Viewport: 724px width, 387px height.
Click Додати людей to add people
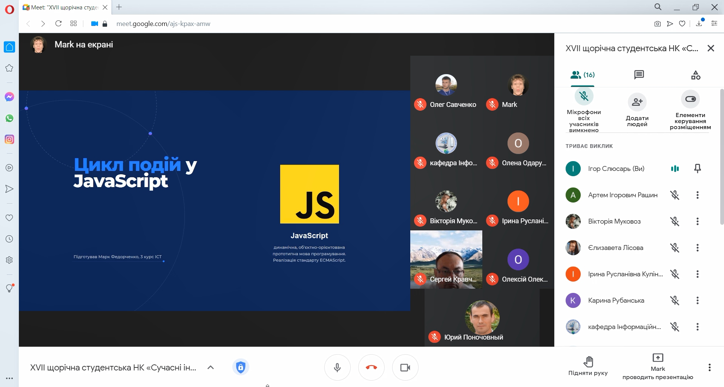click(637, 110)
